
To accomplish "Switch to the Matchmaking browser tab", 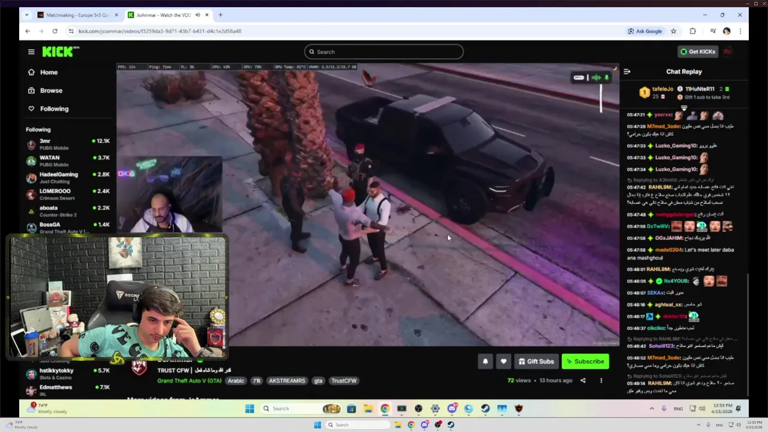I will click(x=78, y=15).
